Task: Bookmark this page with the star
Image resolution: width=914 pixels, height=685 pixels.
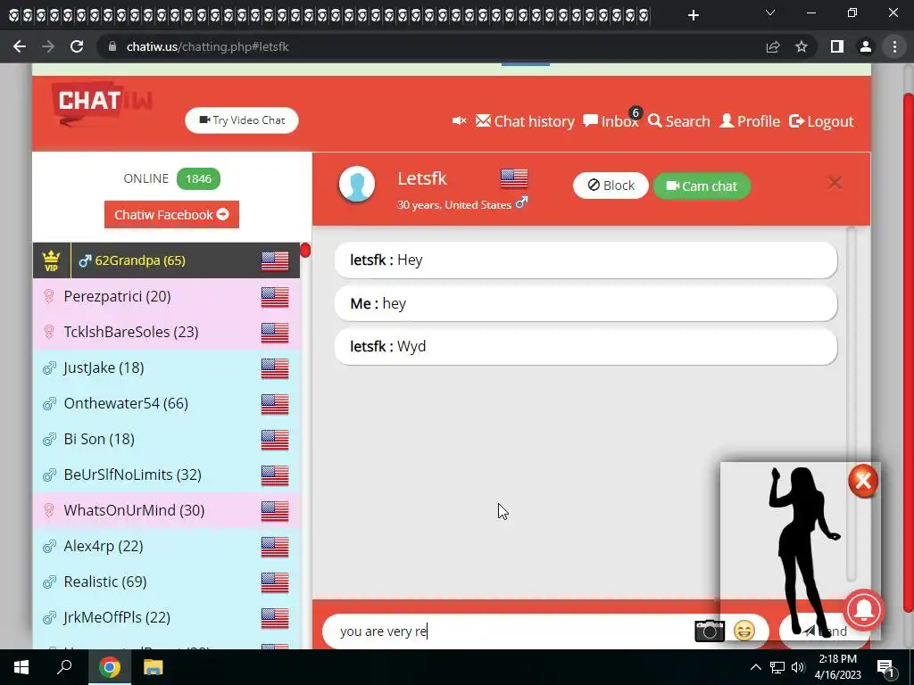Action: tap(802, 46)
